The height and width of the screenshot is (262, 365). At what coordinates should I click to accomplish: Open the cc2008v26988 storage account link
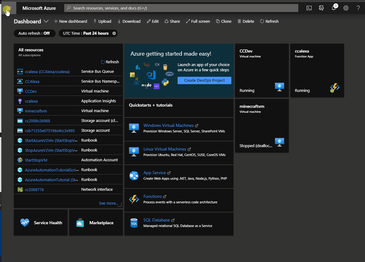tap(37, 121)
